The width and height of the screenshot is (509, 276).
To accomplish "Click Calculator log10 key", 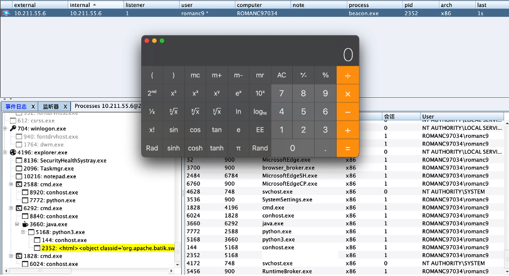I will point(260,112).
